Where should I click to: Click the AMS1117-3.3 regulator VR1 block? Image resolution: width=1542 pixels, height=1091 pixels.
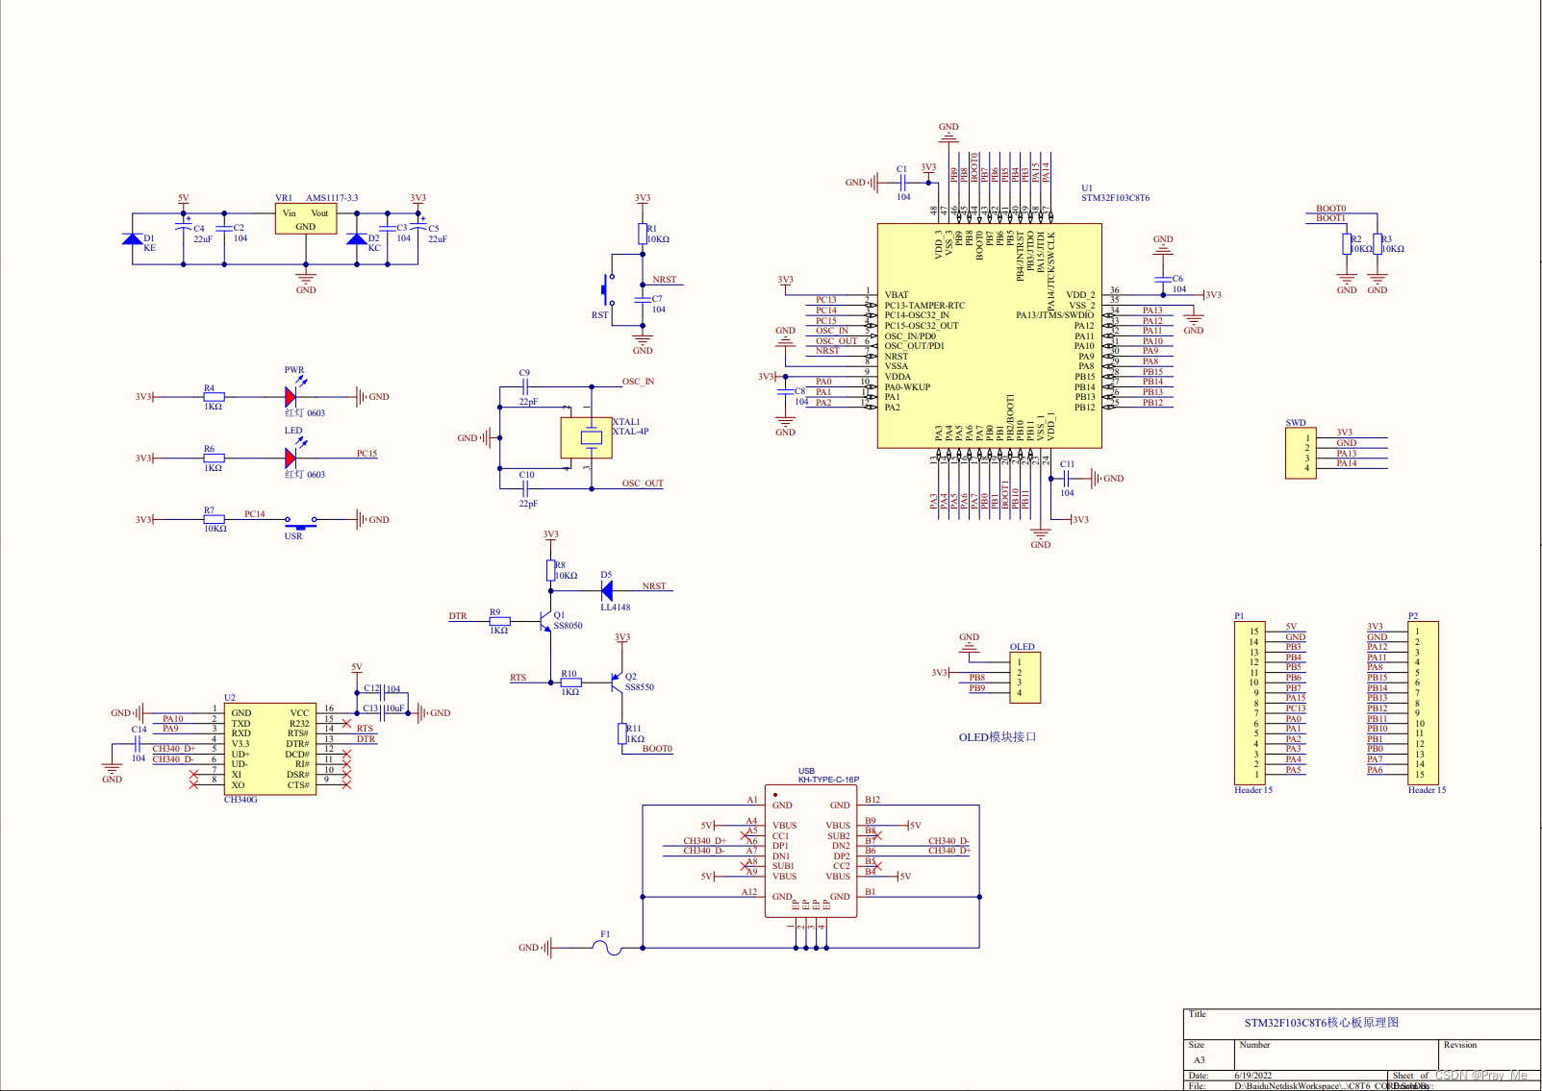point(306,219)
